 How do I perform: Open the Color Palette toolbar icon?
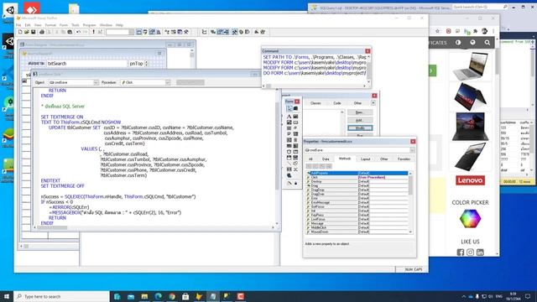(x=241, y=32)
